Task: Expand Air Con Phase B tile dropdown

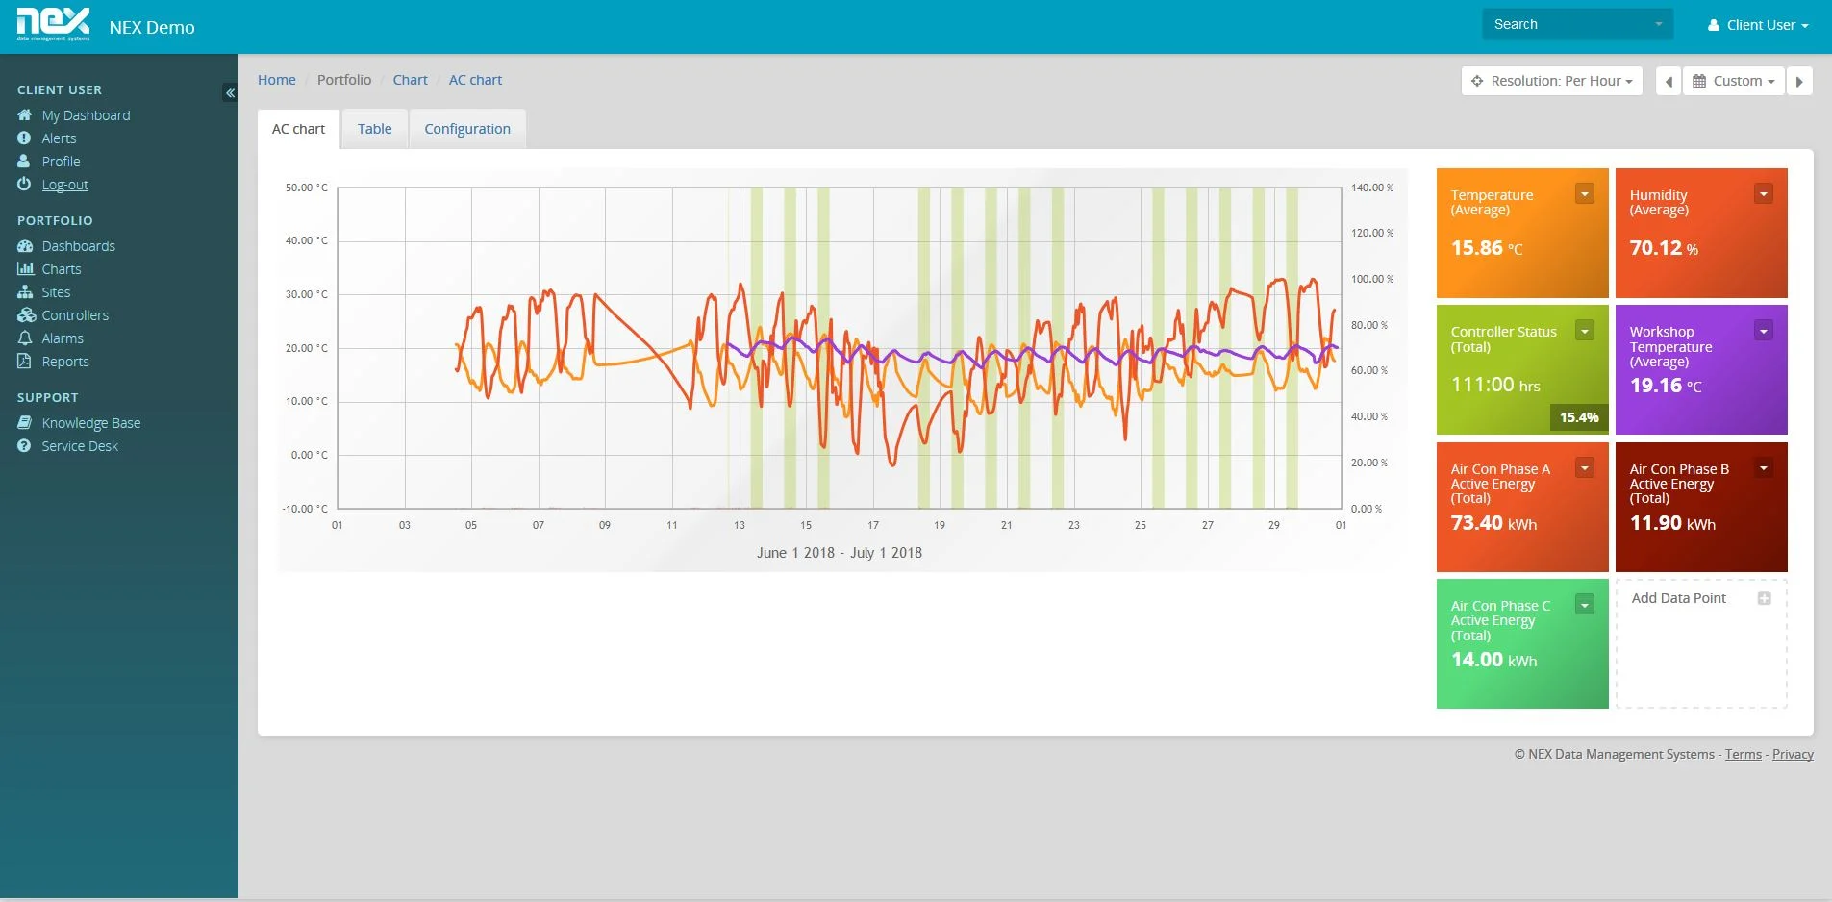Action: point(1764,467)
